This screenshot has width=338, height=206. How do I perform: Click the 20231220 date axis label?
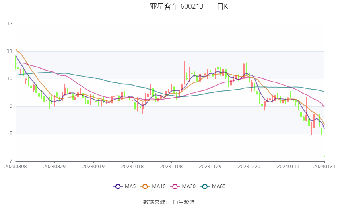click(249, 167)
